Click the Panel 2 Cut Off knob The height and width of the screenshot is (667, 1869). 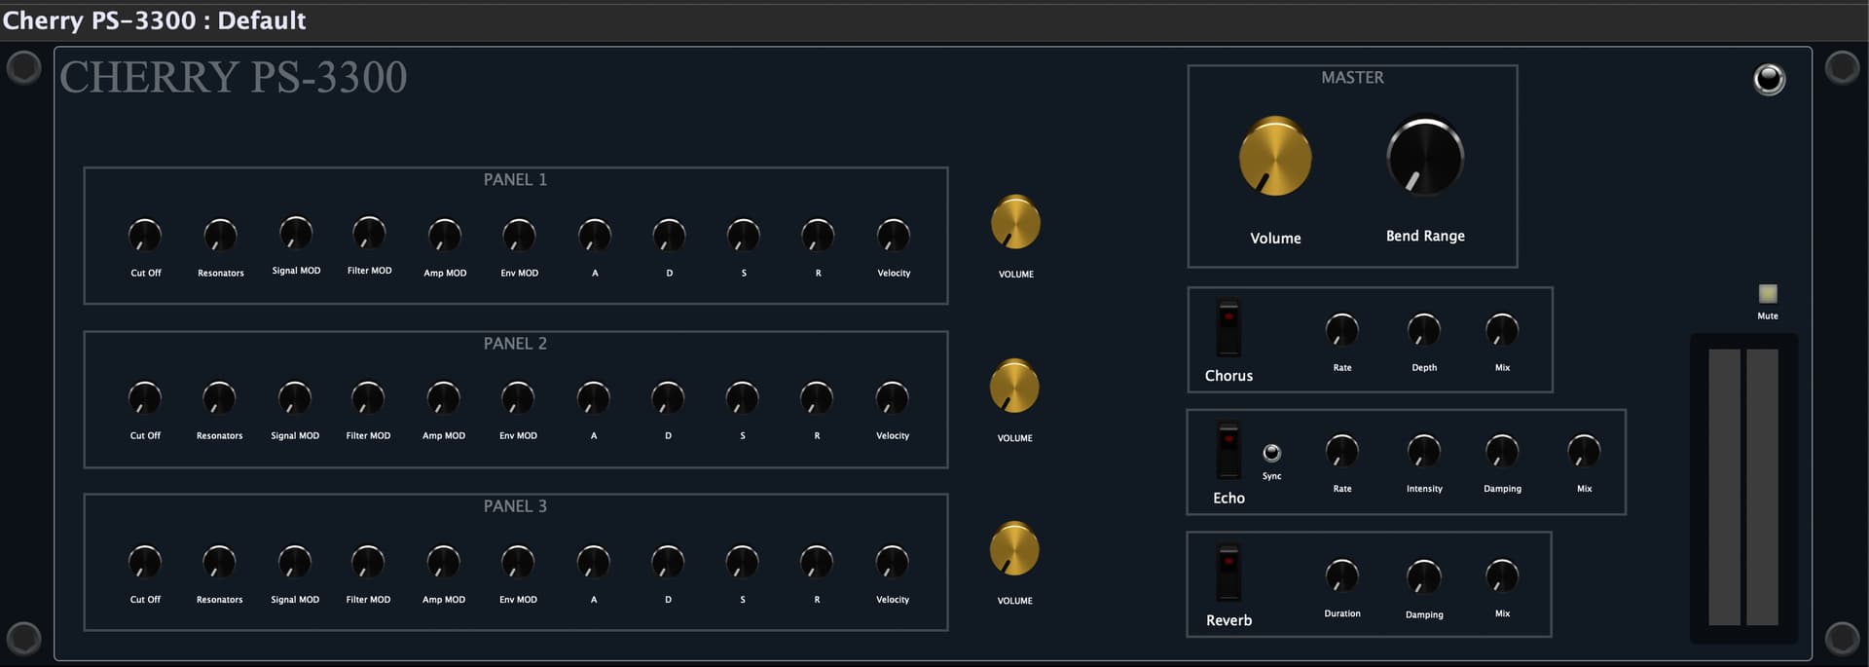coord(145,397)
